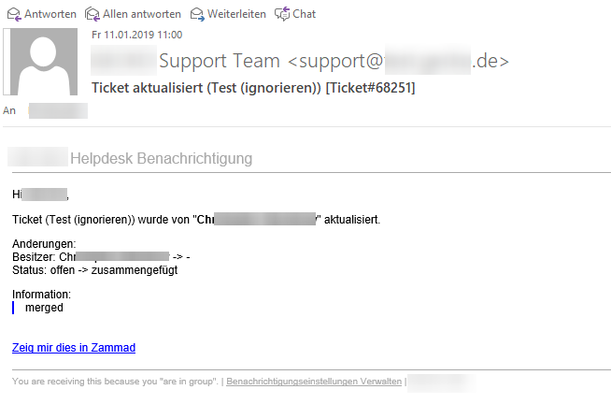Click the Weiterleiten forward arrow icon

197,14
